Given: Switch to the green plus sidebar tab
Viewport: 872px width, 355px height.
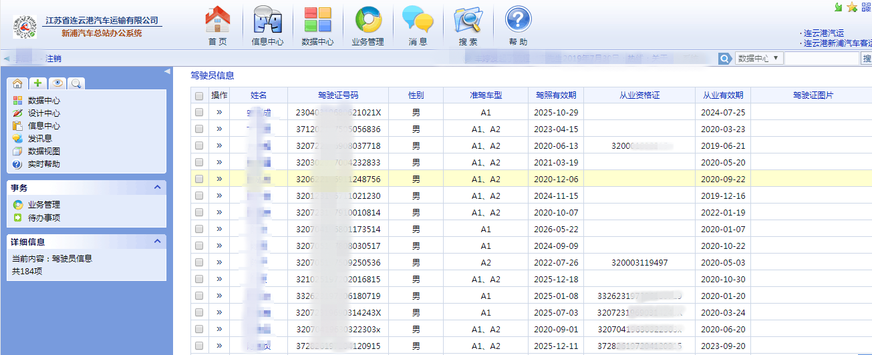Looking at the screenshot, I should click(37, 83).
